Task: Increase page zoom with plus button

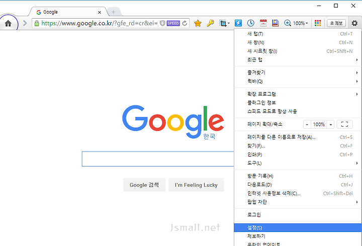Action: [x=331, y=124]
